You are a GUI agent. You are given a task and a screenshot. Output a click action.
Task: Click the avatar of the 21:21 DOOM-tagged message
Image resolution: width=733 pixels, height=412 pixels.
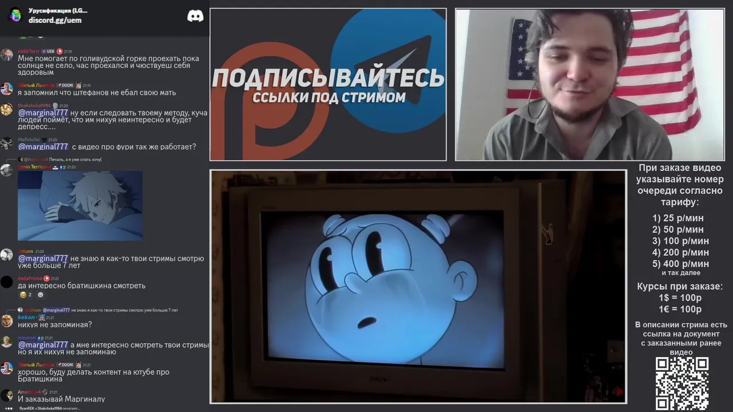pyautogui.click(x=6, y=368)
